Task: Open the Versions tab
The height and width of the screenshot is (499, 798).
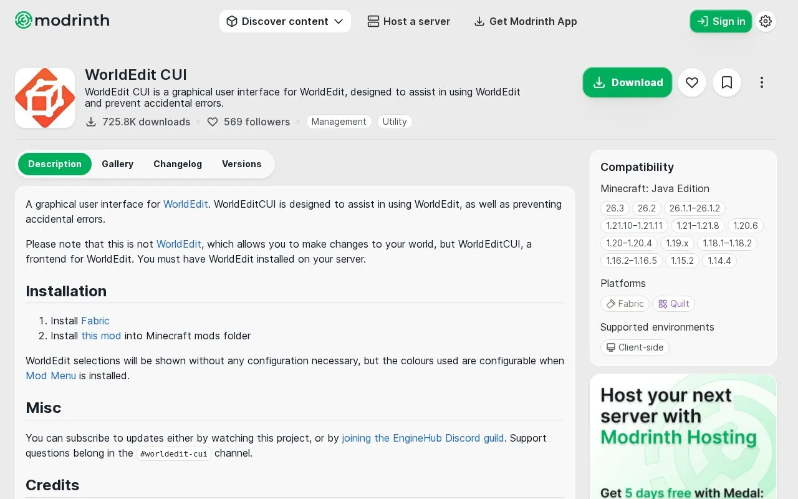Action: (x=241, y=164)
